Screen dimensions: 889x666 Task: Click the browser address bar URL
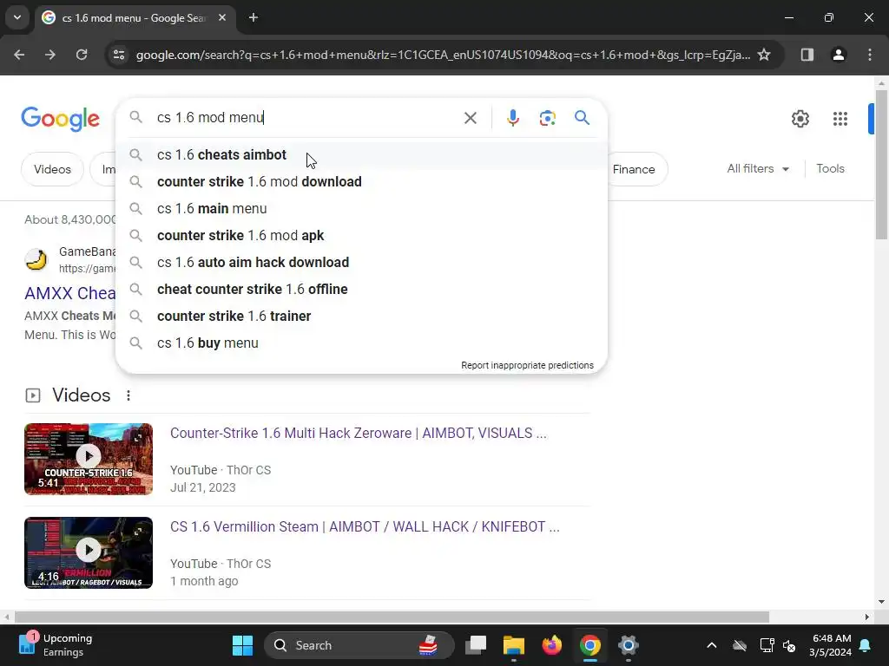click(x=443, y=55)
